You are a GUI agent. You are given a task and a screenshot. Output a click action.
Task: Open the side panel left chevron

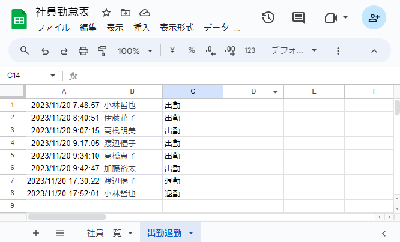pos(383,233)
